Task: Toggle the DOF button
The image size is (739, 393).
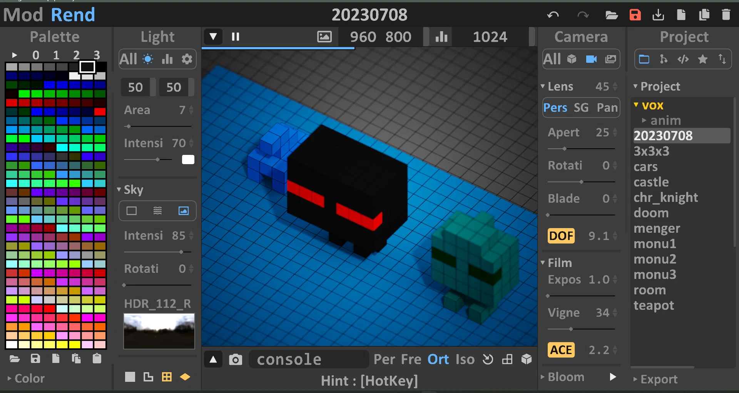Action: 561,236
